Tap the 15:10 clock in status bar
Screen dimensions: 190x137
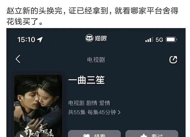(26, 40)
